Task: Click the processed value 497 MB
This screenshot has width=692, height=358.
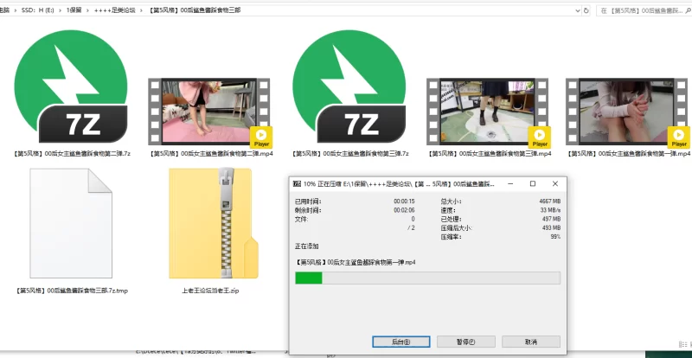Action: point(551,219)
